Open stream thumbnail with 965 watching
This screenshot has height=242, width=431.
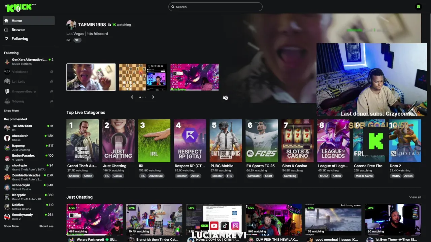point(274,219)
